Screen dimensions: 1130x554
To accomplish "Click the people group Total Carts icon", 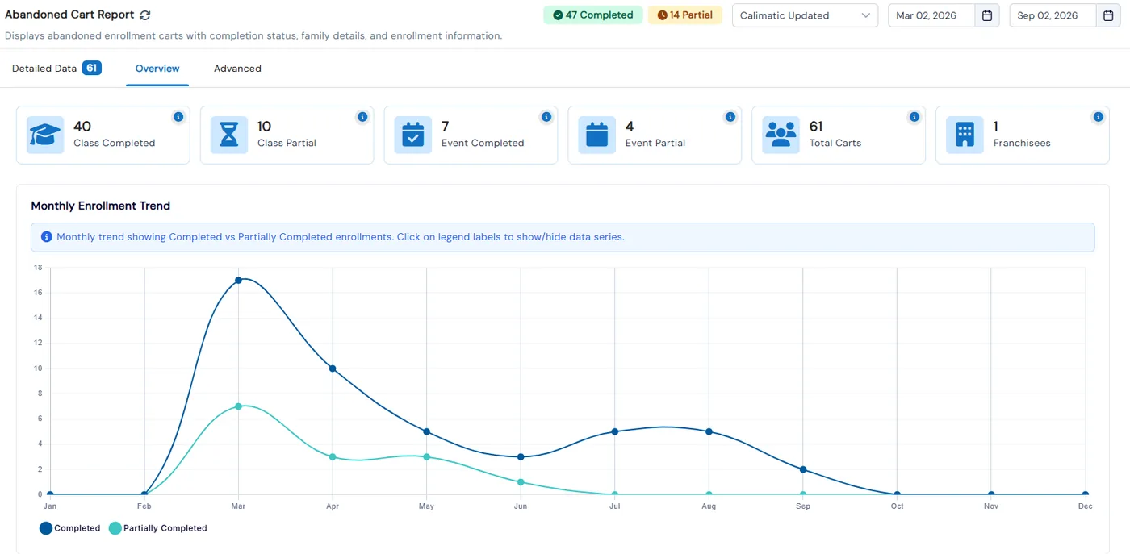I will 781,135.
